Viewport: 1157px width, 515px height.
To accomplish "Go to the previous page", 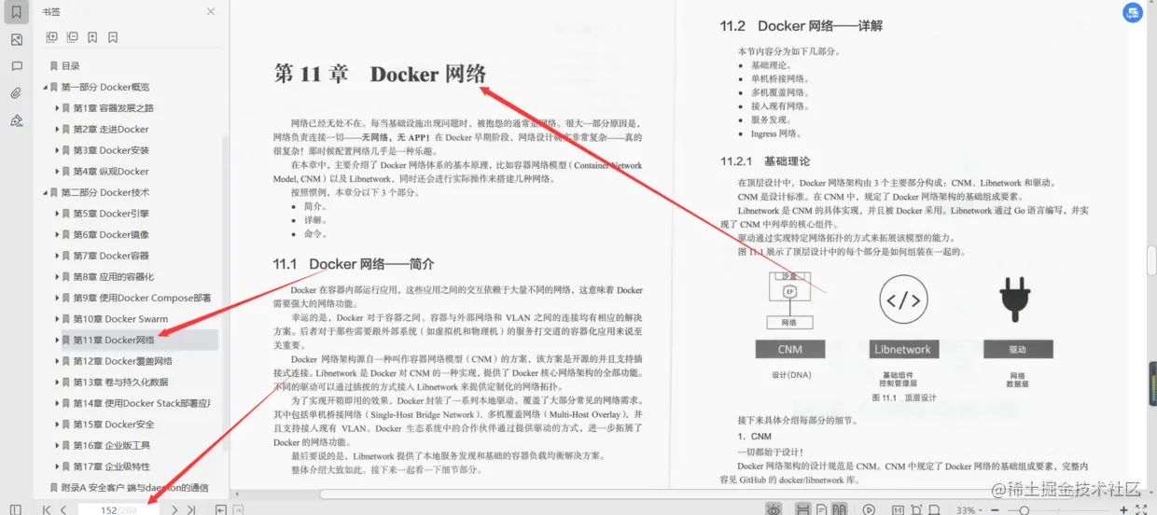I will [63, 509].
